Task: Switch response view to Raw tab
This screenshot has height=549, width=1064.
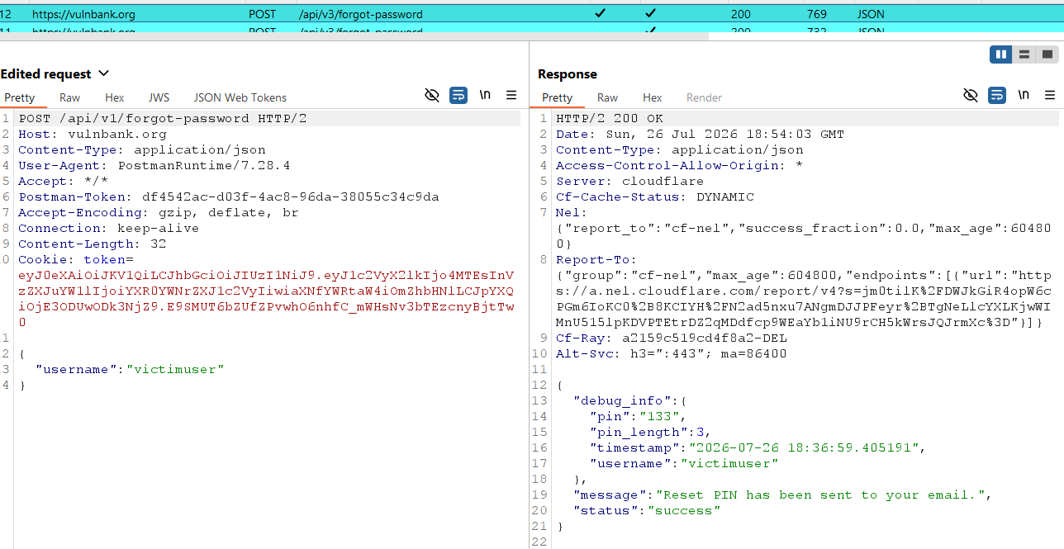Action: [607, 97]
